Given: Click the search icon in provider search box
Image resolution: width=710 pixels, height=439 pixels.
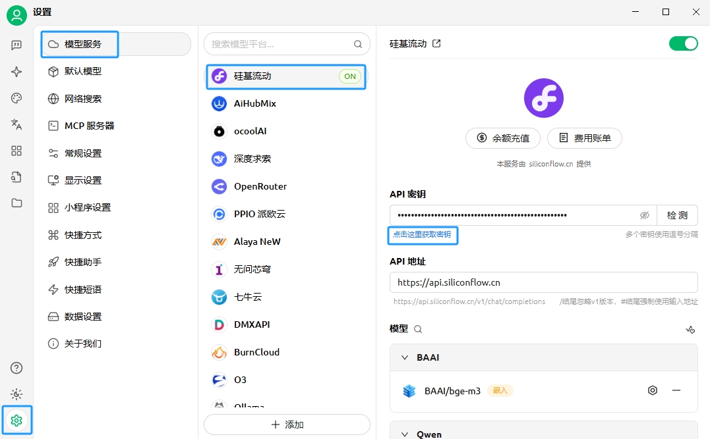Looking at the screenshot, I should pos(358,44).
